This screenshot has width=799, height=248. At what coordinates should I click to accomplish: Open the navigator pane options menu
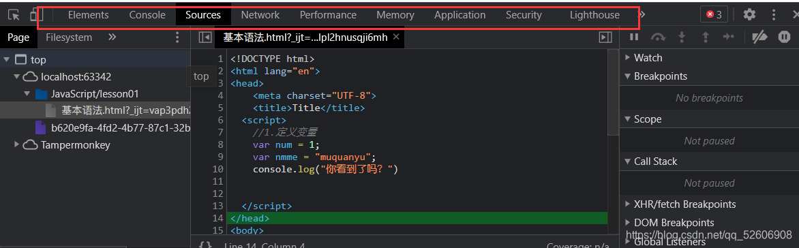pyautogui.click(x=177, y=37)
